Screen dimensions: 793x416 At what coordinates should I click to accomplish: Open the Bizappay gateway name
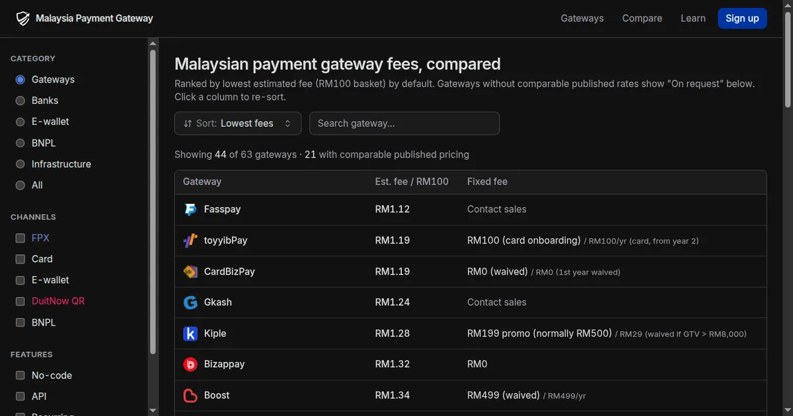point(225,364)
